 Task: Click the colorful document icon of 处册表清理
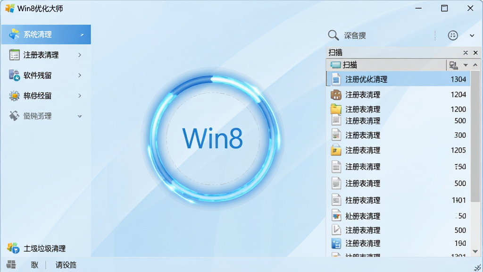(x=336, y=215)
